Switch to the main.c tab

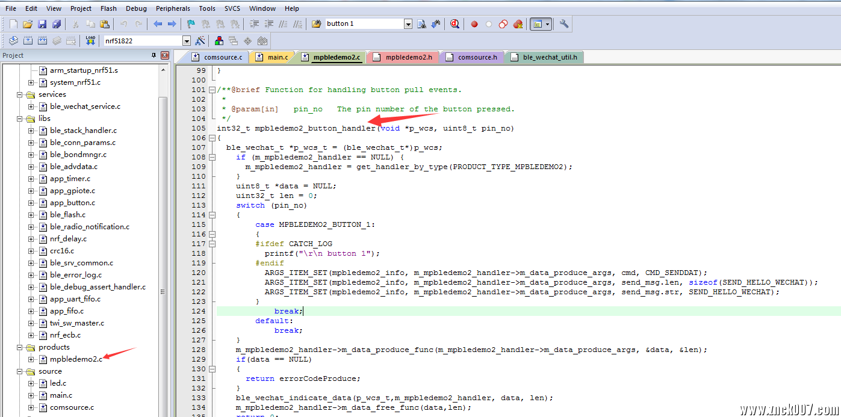272,57
